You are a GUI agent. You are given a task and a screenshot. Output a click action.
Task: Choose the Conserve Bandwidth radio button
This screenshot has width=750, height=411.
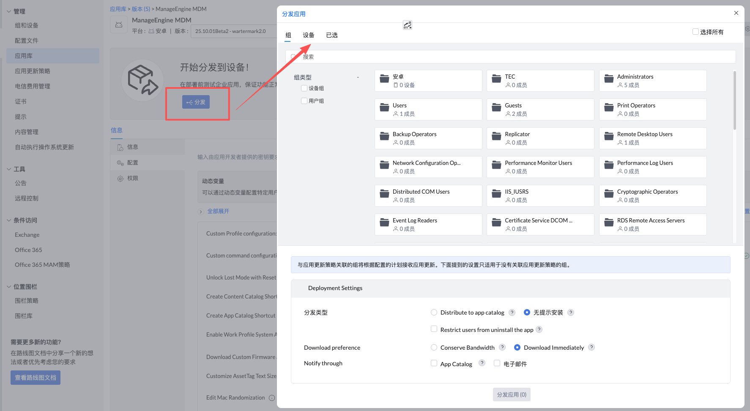pos(434,348)
